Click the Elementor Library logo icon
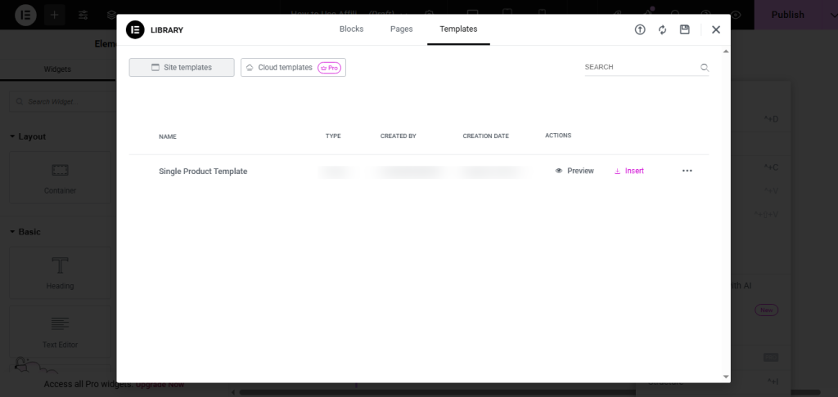The width and height of the screenshot is (838, 397). (135, 29)
